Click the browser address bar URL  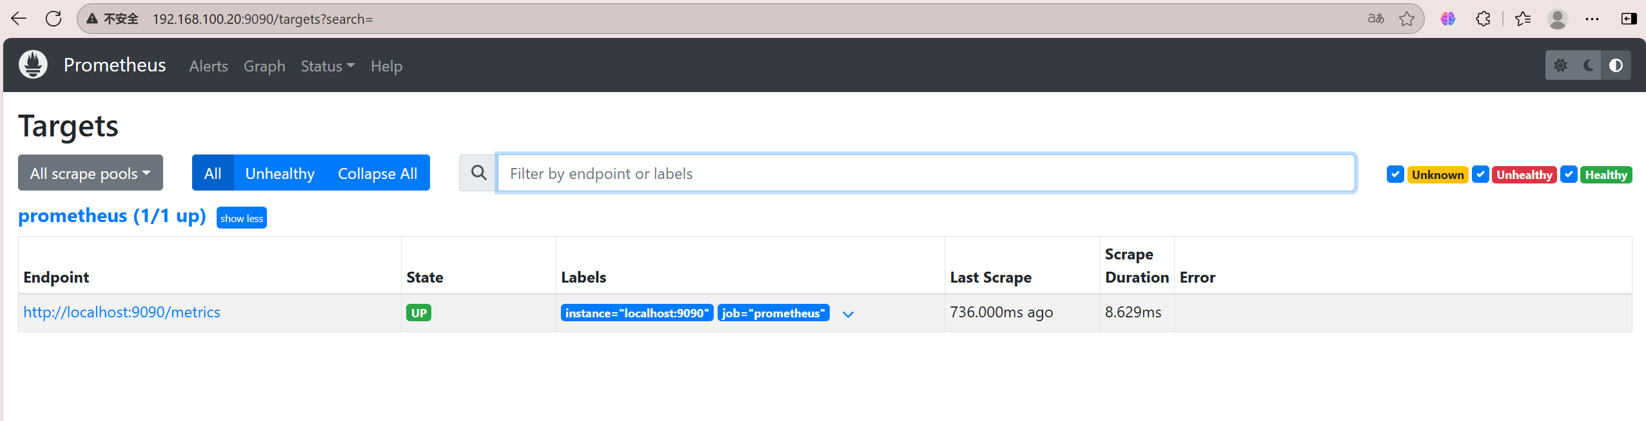[x=262, y=19]
